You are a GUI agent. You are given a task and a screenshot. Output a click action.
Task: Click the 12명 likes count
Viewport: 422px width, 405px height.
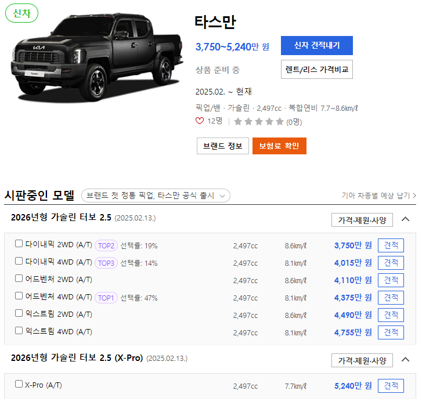(x=215, y=121)
